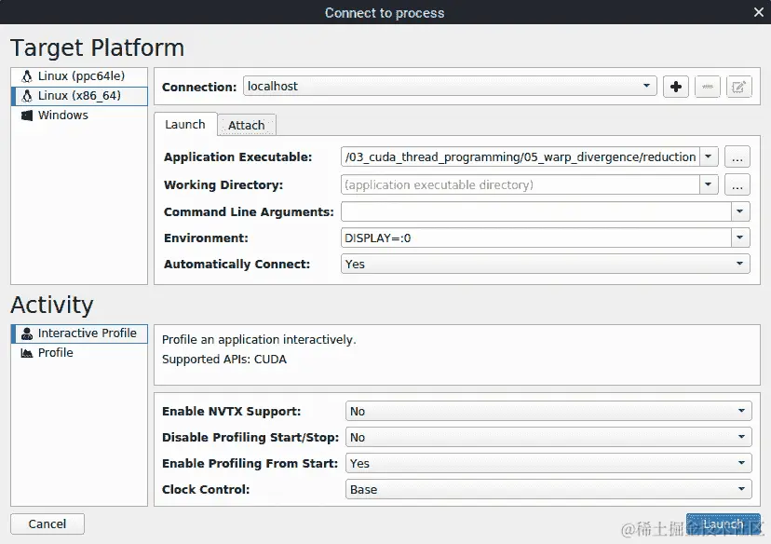Image resolution: width=771 pixels, height=544 pixels.
Task: Select the Interactive Profile activity
Action: [87, 333]
